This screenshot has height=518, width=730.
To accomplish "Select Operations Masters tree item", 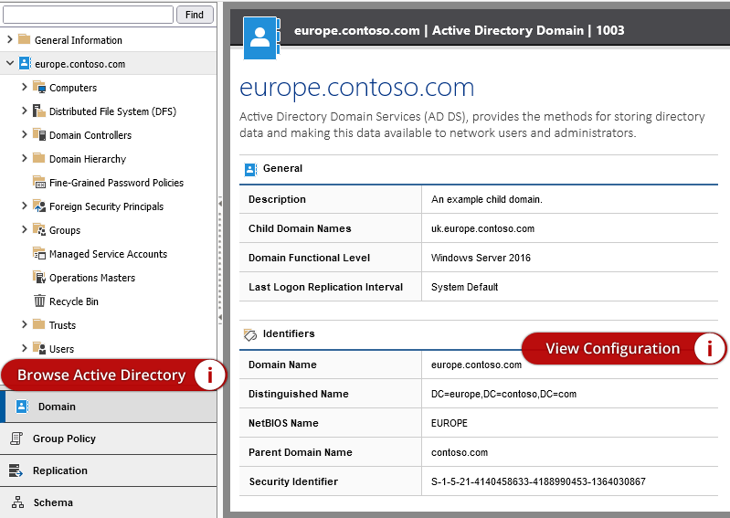I will 92,278.
